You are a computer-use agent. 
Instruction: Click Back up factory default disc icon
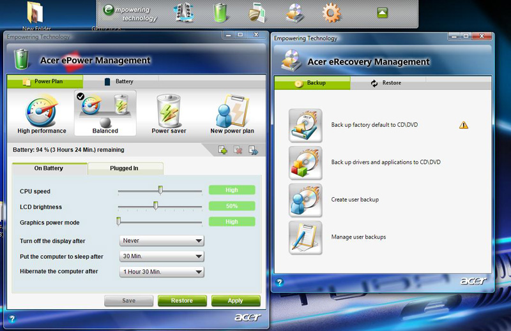(305, 125)
